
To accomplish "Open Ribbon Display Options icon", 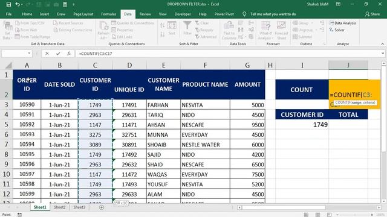I will coord(338,4).
